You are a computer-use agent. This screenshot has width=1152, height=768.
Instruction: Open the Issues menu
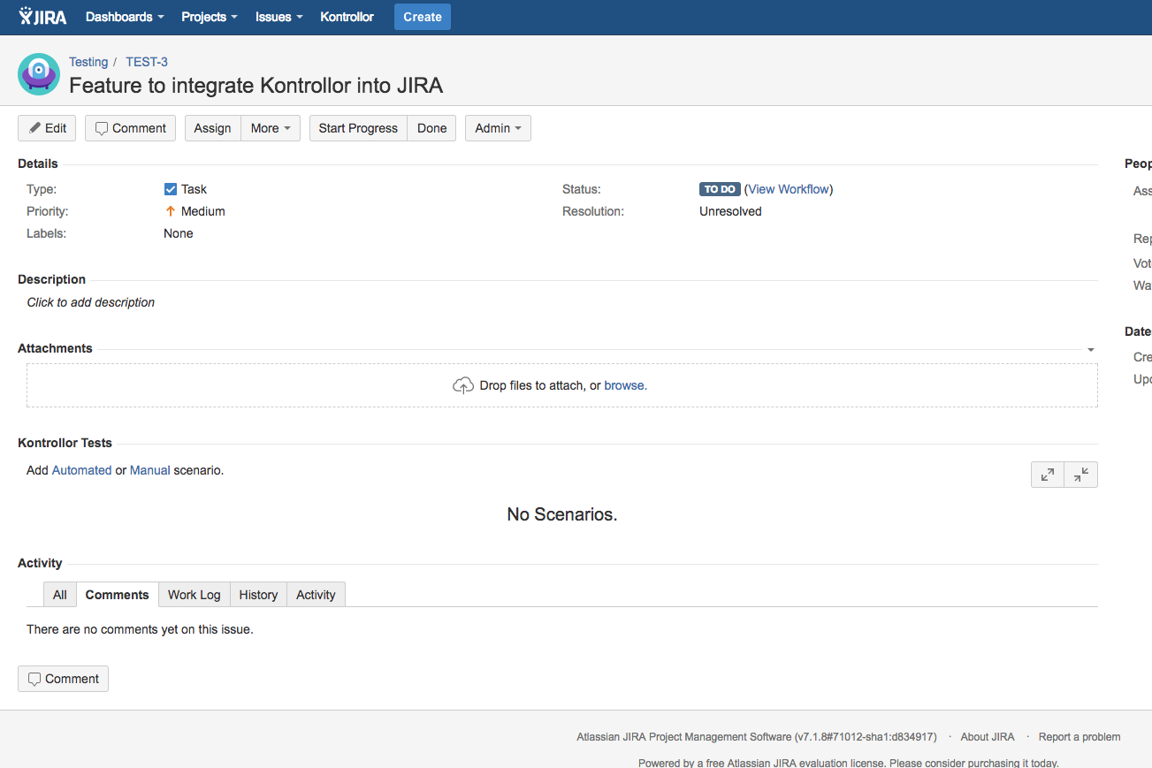[279, 17]
